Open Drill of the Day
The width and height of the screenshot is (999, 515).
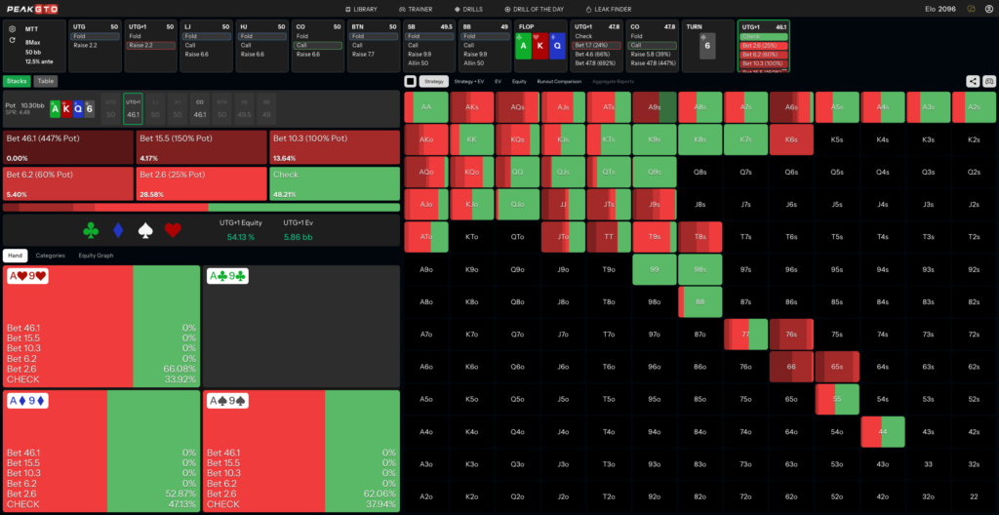click(x=534, y=9)
